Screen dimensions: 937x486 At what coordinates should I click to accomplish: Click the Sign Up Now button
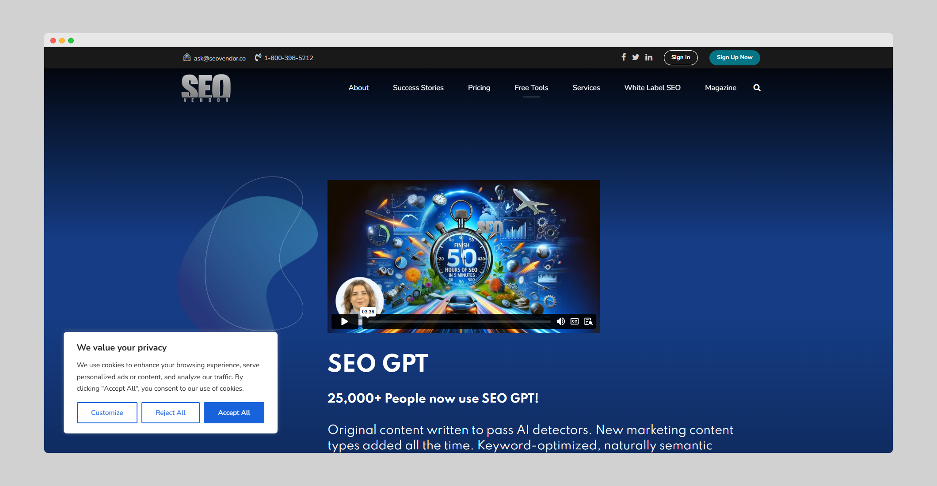tap(734, 57)
